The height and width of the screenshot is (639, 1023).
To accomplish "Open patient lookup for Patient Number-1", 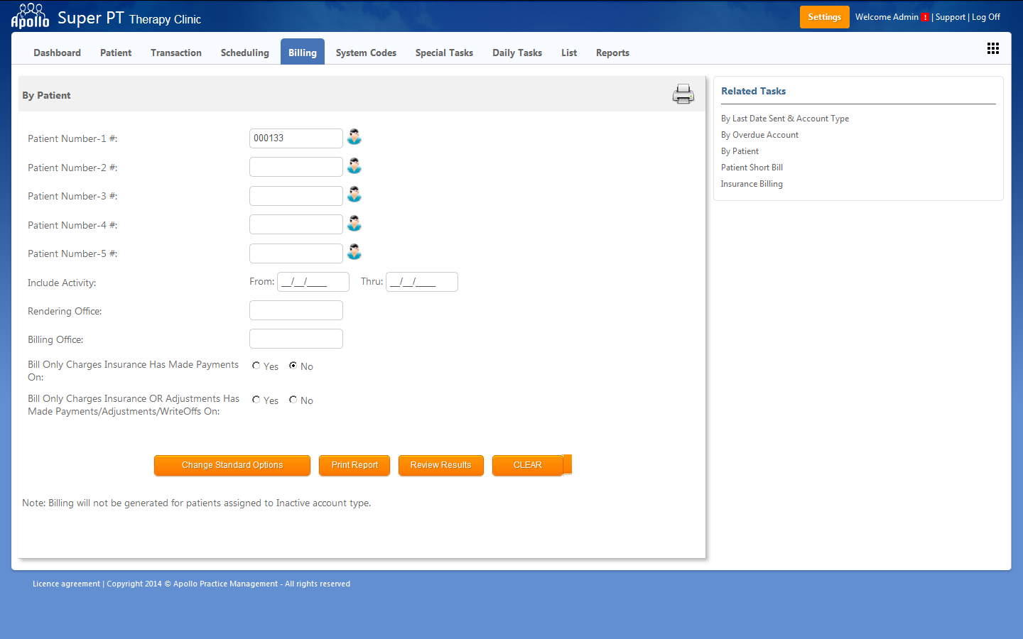I will point(354,137).
